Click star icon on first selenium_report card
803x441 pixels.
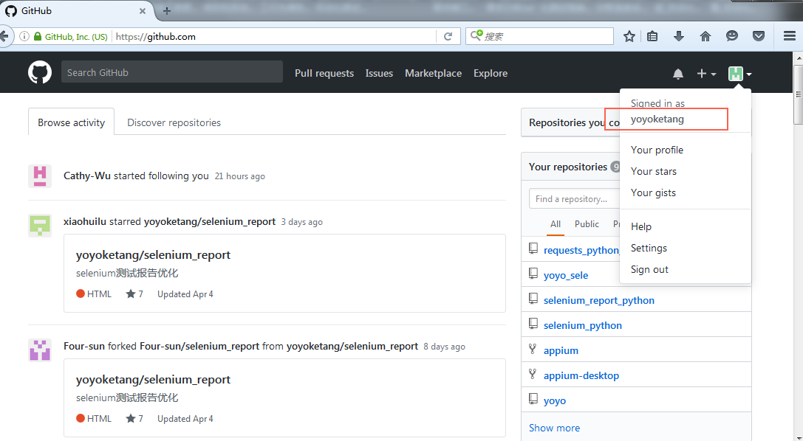[x=131, y=294]
